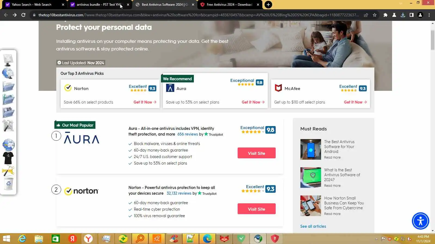
Task: Open Yandex red Я icon in taskbar
Action: pos(72,239)
